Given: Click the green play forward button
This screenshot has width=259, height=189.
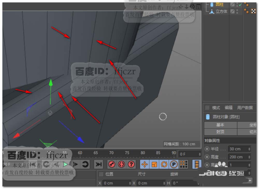Looking at the screenshot, I should (x=66, y=164).
